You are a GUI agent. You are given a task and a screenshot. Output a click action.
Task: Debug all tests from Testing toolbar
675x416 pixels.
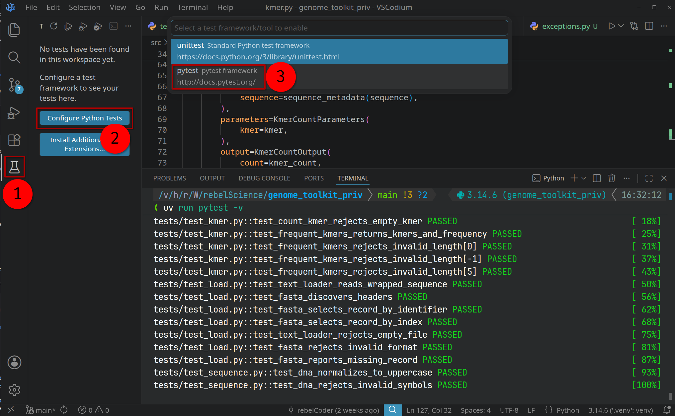[83, 26]
